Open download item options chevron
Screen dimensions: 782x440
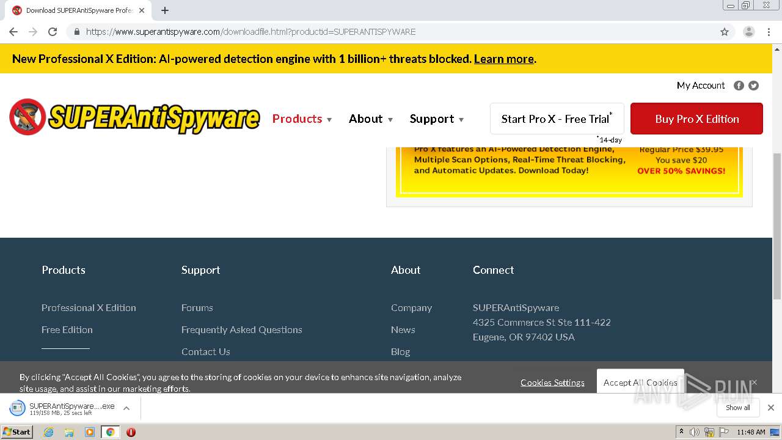(126, 408)
